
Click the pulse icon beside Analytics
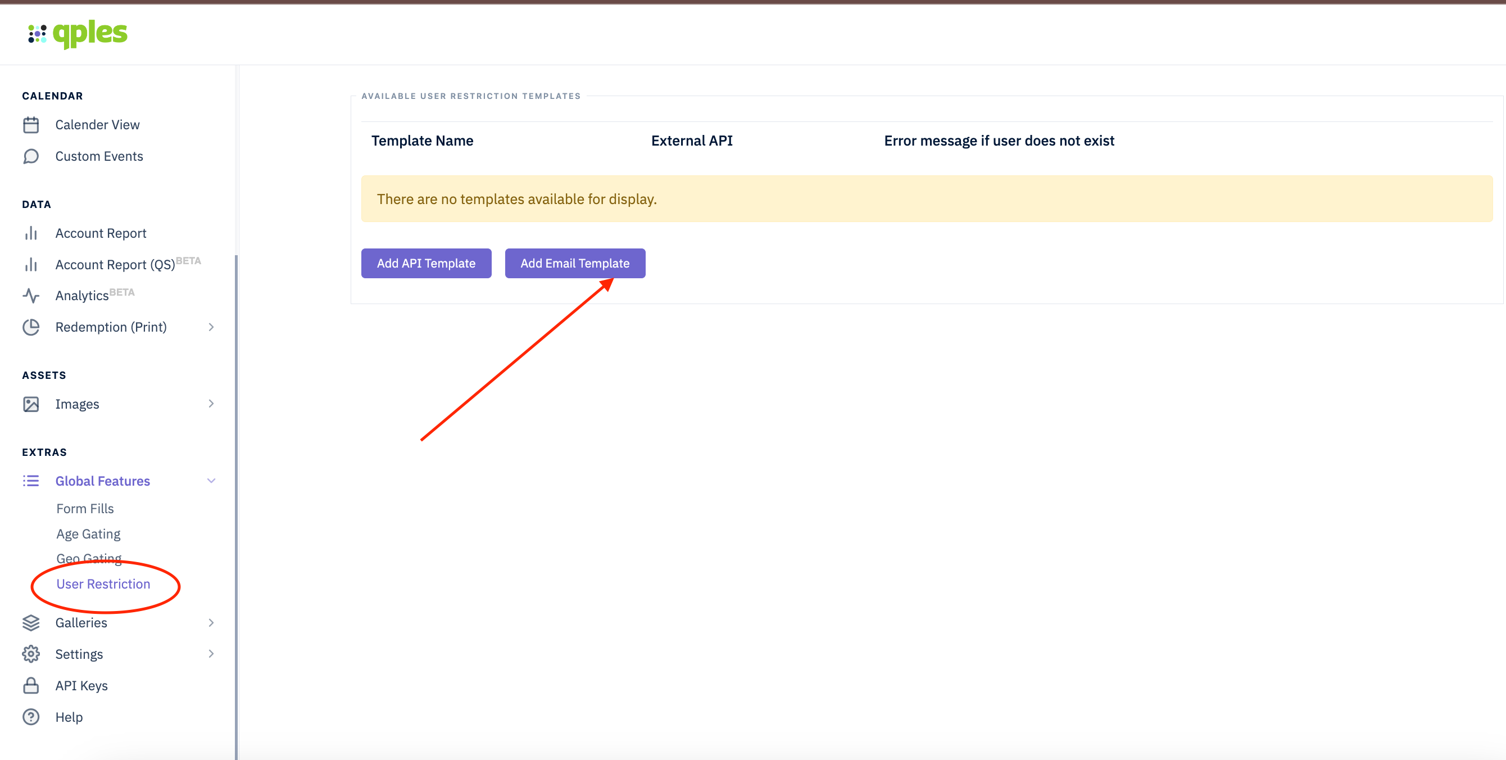tap(31, 296)
